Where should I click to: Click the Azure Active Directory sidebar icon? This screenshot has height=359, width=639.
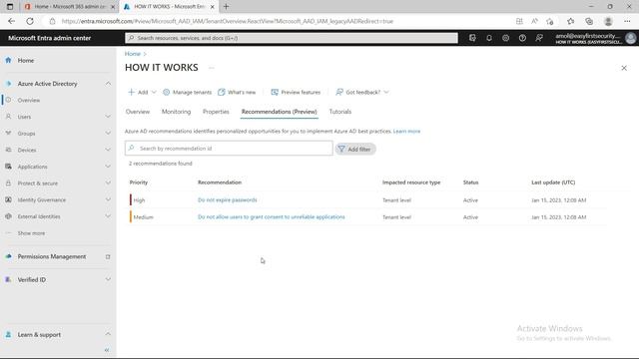point(9,84)
